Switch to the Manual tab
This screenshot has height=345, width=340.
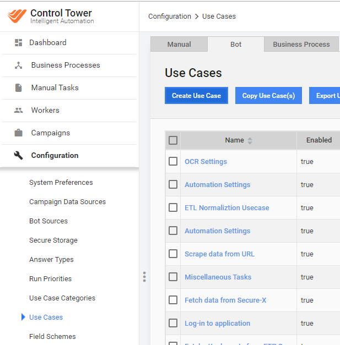(179, 44)
